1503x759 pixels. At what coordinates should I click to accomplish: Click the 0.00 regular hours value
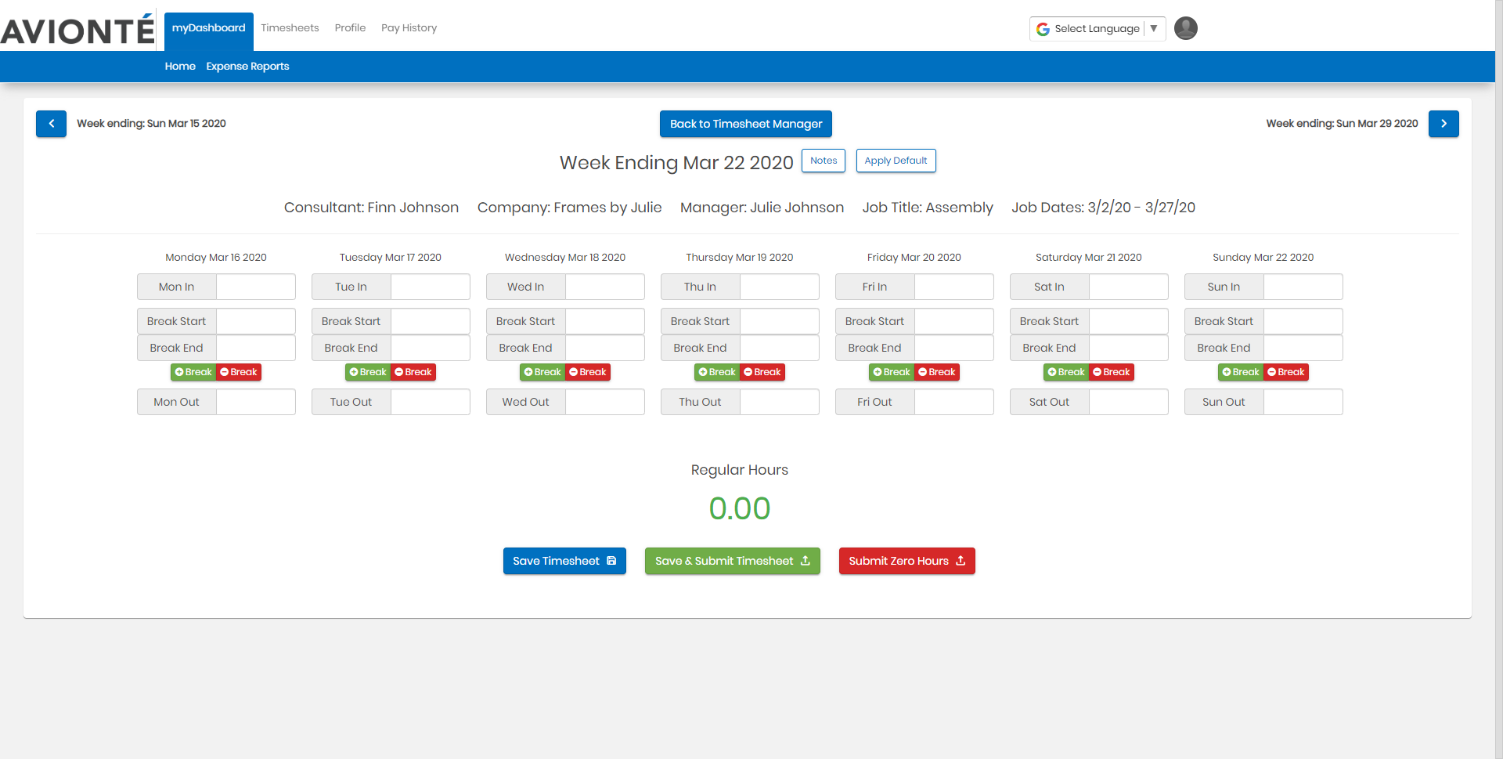pos(740,509)
